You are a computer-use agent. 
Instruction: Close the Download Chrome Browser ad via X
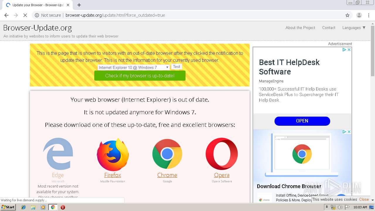pyautogui.click(x=349, y=132)
